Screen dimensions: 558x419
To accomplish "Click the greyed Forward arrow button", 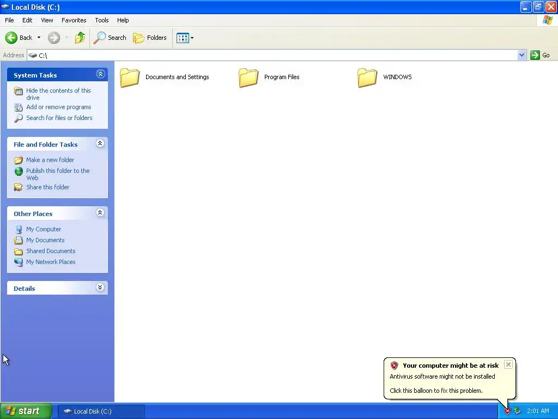I will coord(54,38).
